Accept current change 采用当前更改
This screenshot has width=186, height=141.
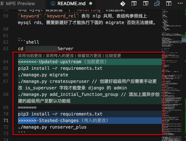tap(30, 56)
